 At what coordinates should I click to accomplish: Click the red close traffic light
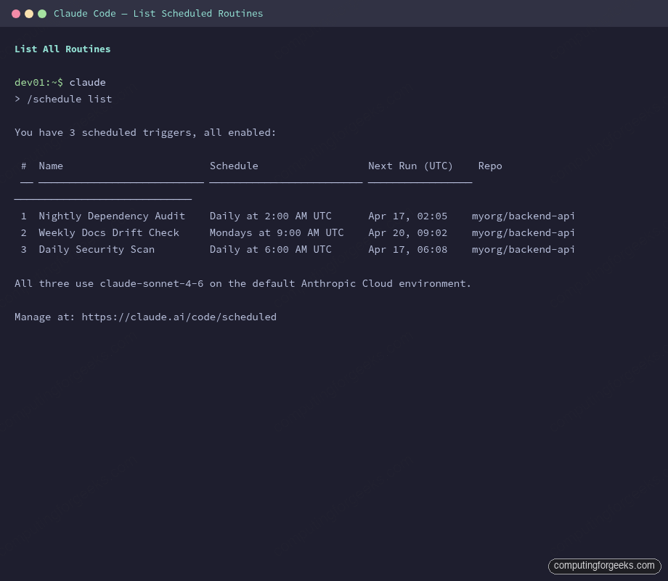coord(16,13)
